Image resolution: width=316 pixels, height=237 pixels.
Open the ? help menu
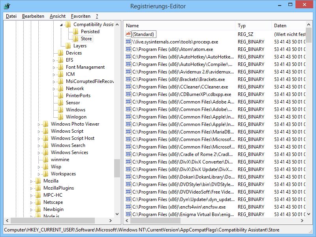(x=97, y=16)
